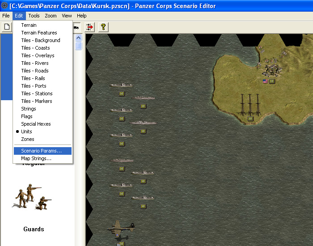
Task: Open Scenario Params dialog
Action: [x=43, y=151]
